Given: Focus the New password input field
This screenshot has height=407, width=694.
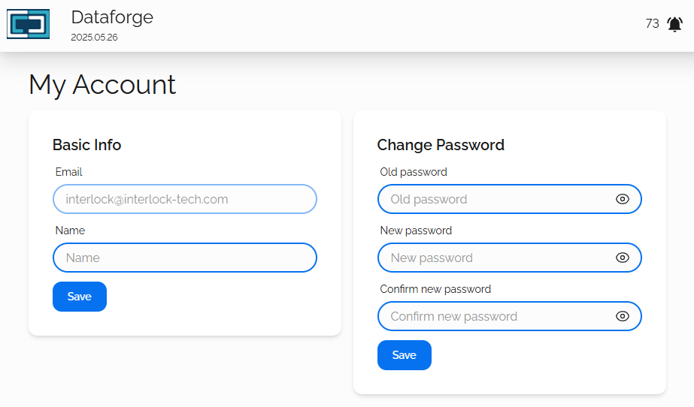Looking at the screenshot, I should click(496, 258).
